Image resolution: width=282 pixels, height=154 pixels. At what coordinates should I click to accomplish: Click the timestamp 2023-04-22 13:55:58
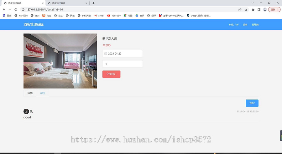(x=248, y=112)
